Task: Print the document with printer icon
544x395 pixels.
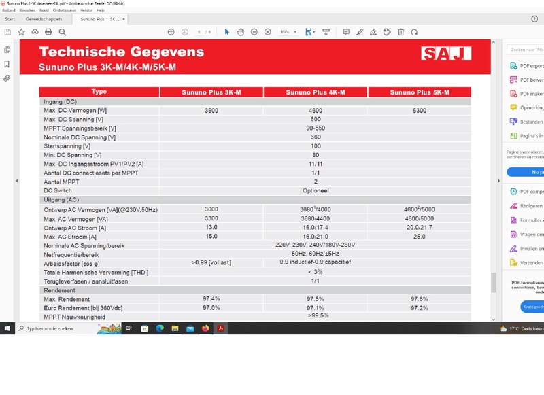Action: (48, 32)
